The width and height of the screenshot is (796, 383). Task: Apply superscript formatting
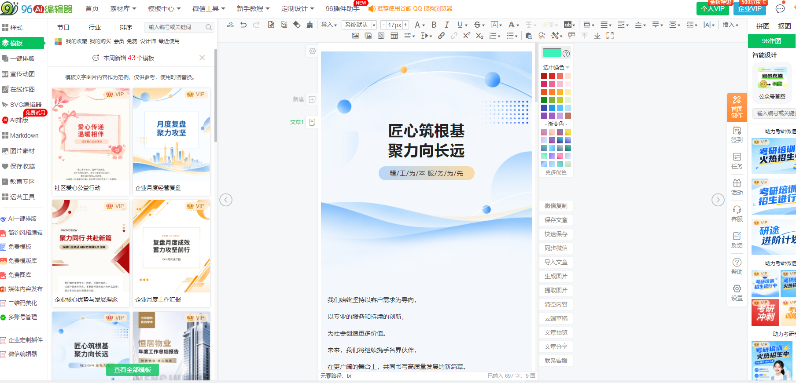pyautogui.click(x=467, y=36)
